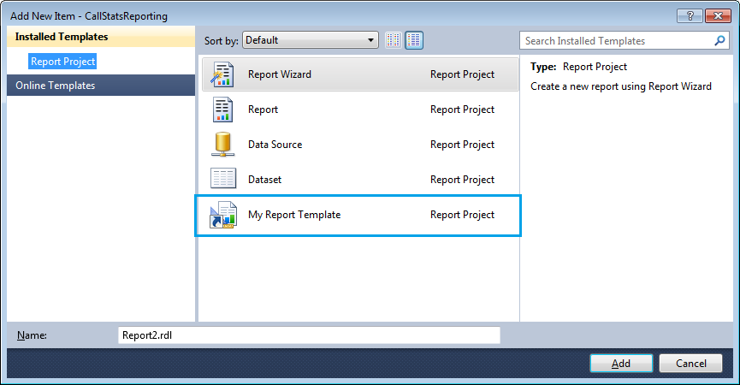Viewport: 740px width, 385px height.
Task: Click the search magnifier icon
Action: (720, 40)
